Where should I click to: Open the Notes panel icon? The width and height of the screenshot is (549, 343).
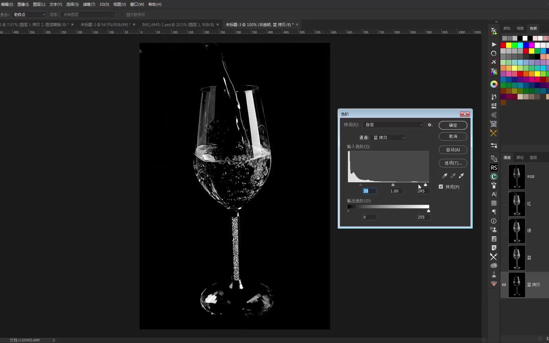(x=494, y=248)
